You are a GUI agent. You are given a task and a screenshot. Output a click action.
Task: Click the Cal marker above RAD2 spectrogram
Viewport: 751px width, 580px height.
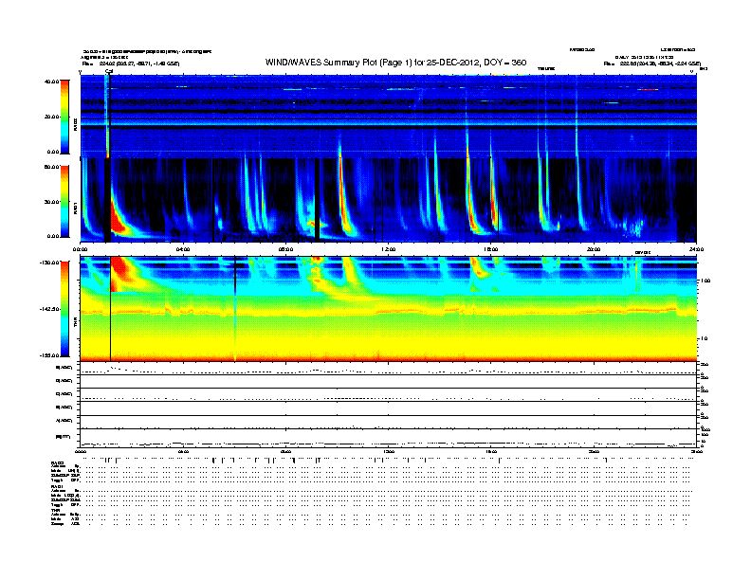(x=109, y=71)
